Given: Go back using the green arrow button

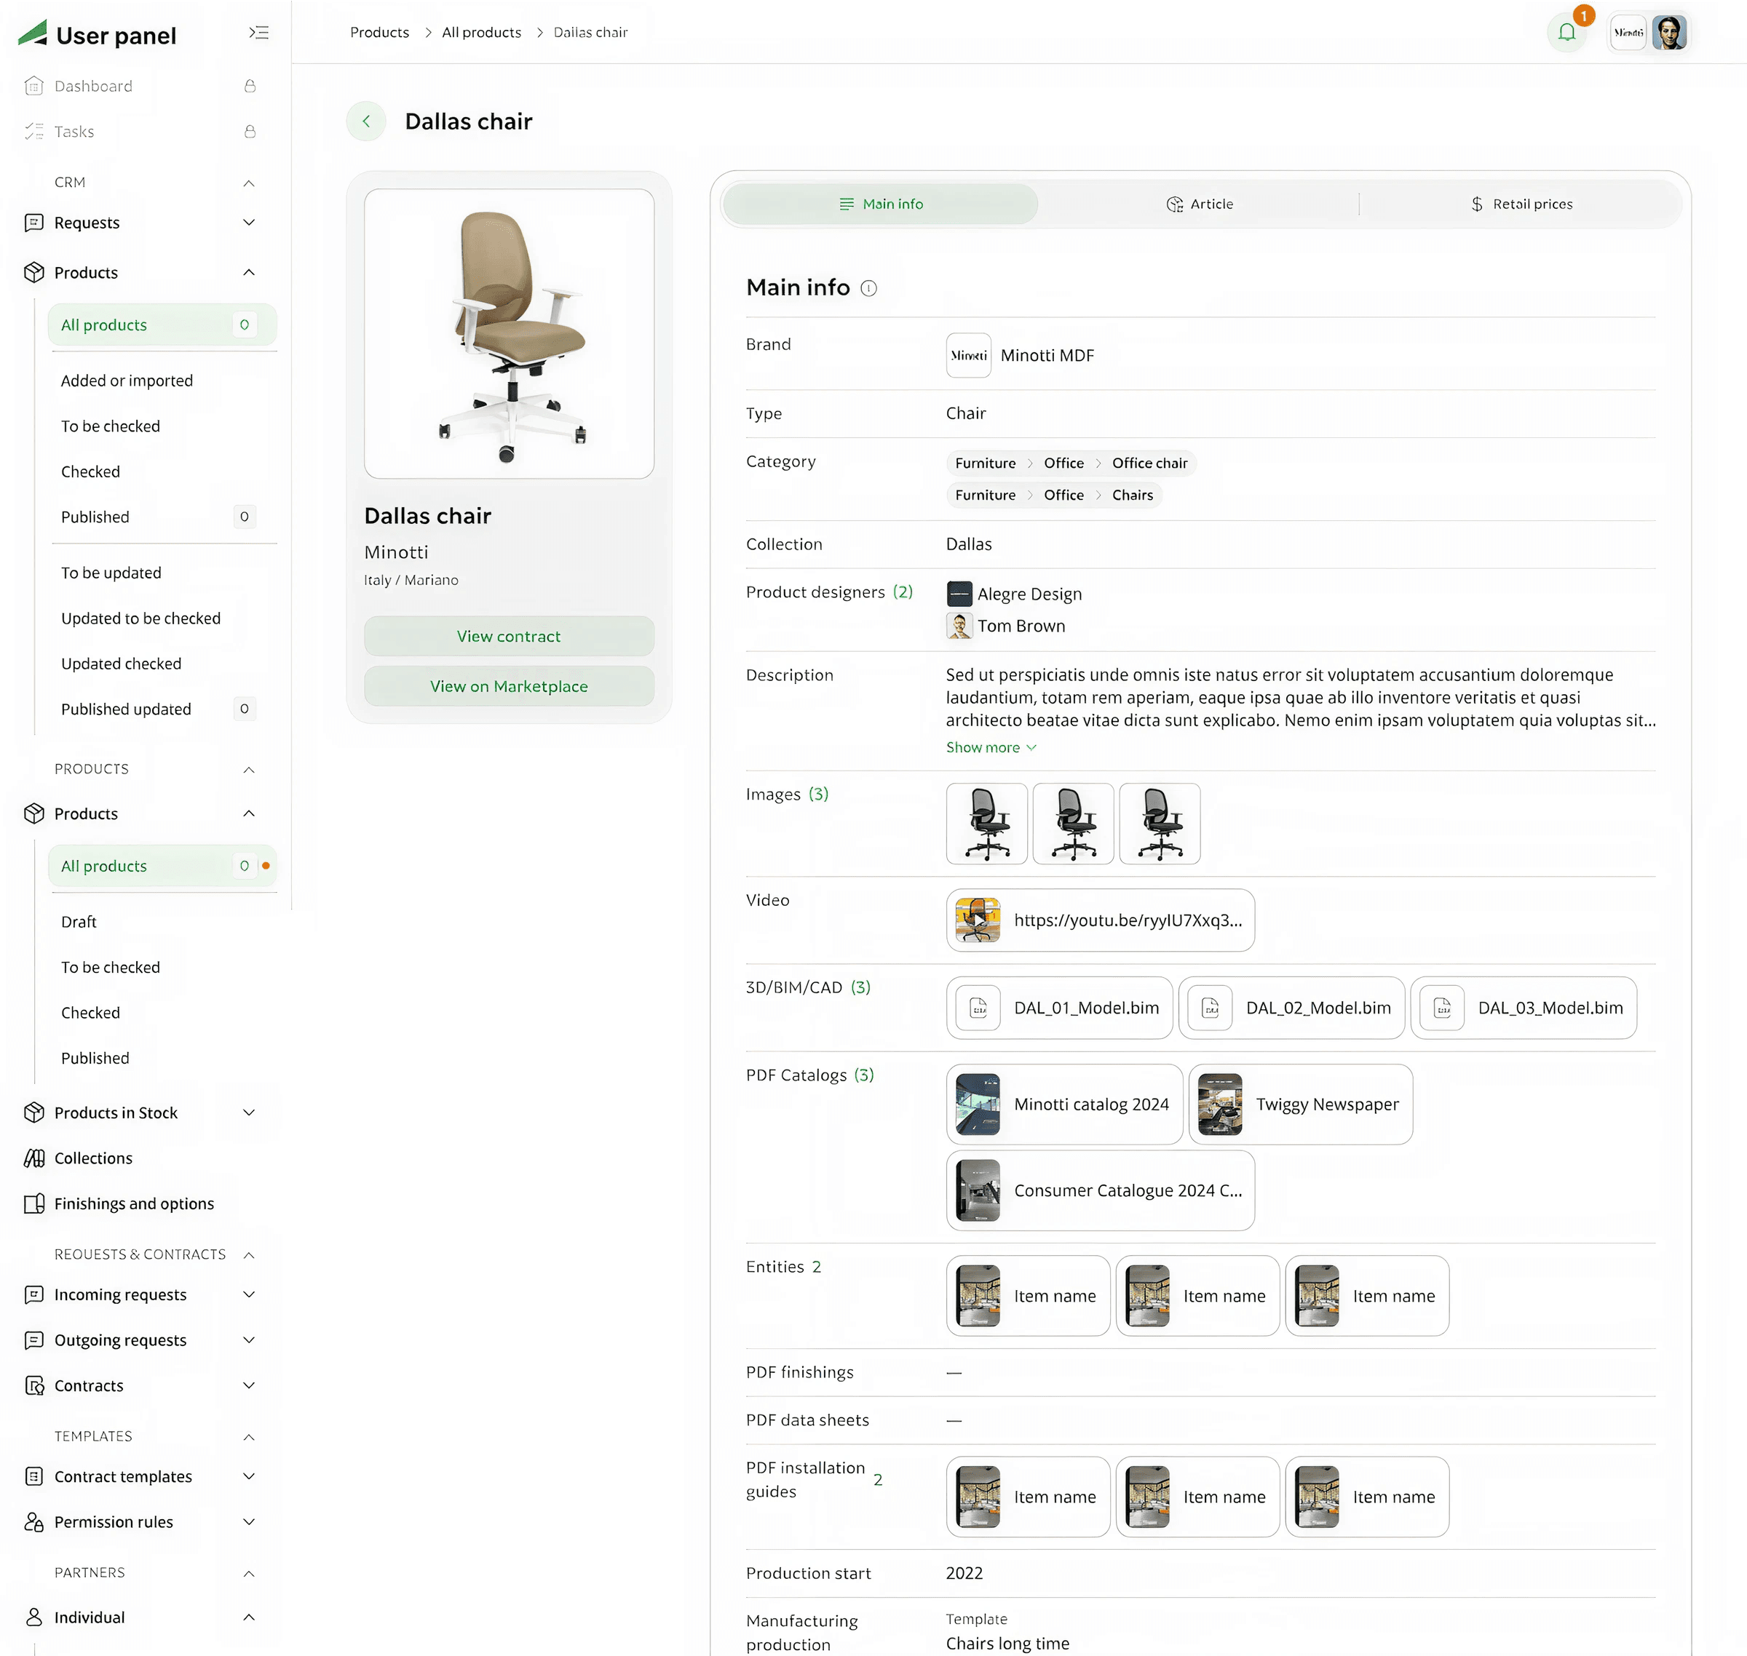Looking at the screenshot, I should tap(365, 121).
